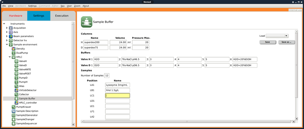The height and width of the screenshot is (129, 304).
Task: Click the Collector icon in HPLC
Action: pyautogui.click(x=16, y=94)
